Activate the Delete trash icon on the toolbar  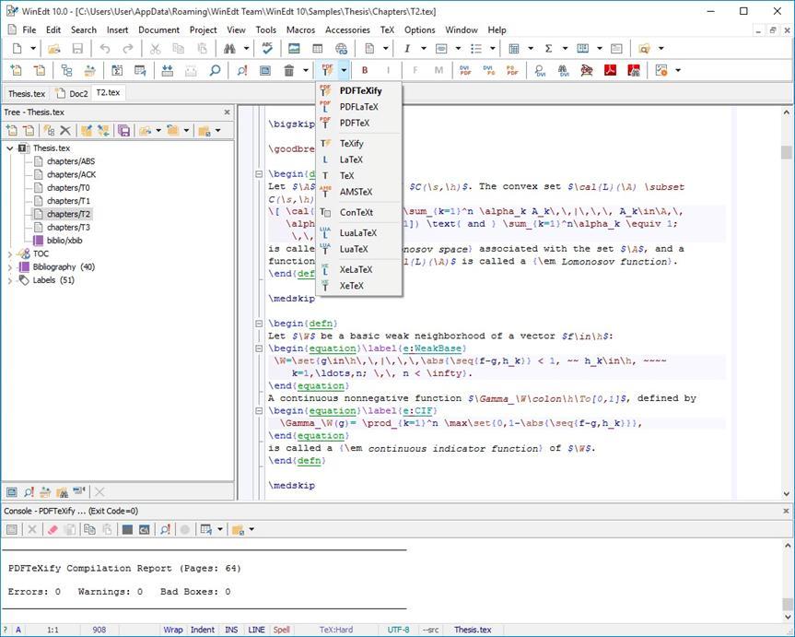click(290, 70)
